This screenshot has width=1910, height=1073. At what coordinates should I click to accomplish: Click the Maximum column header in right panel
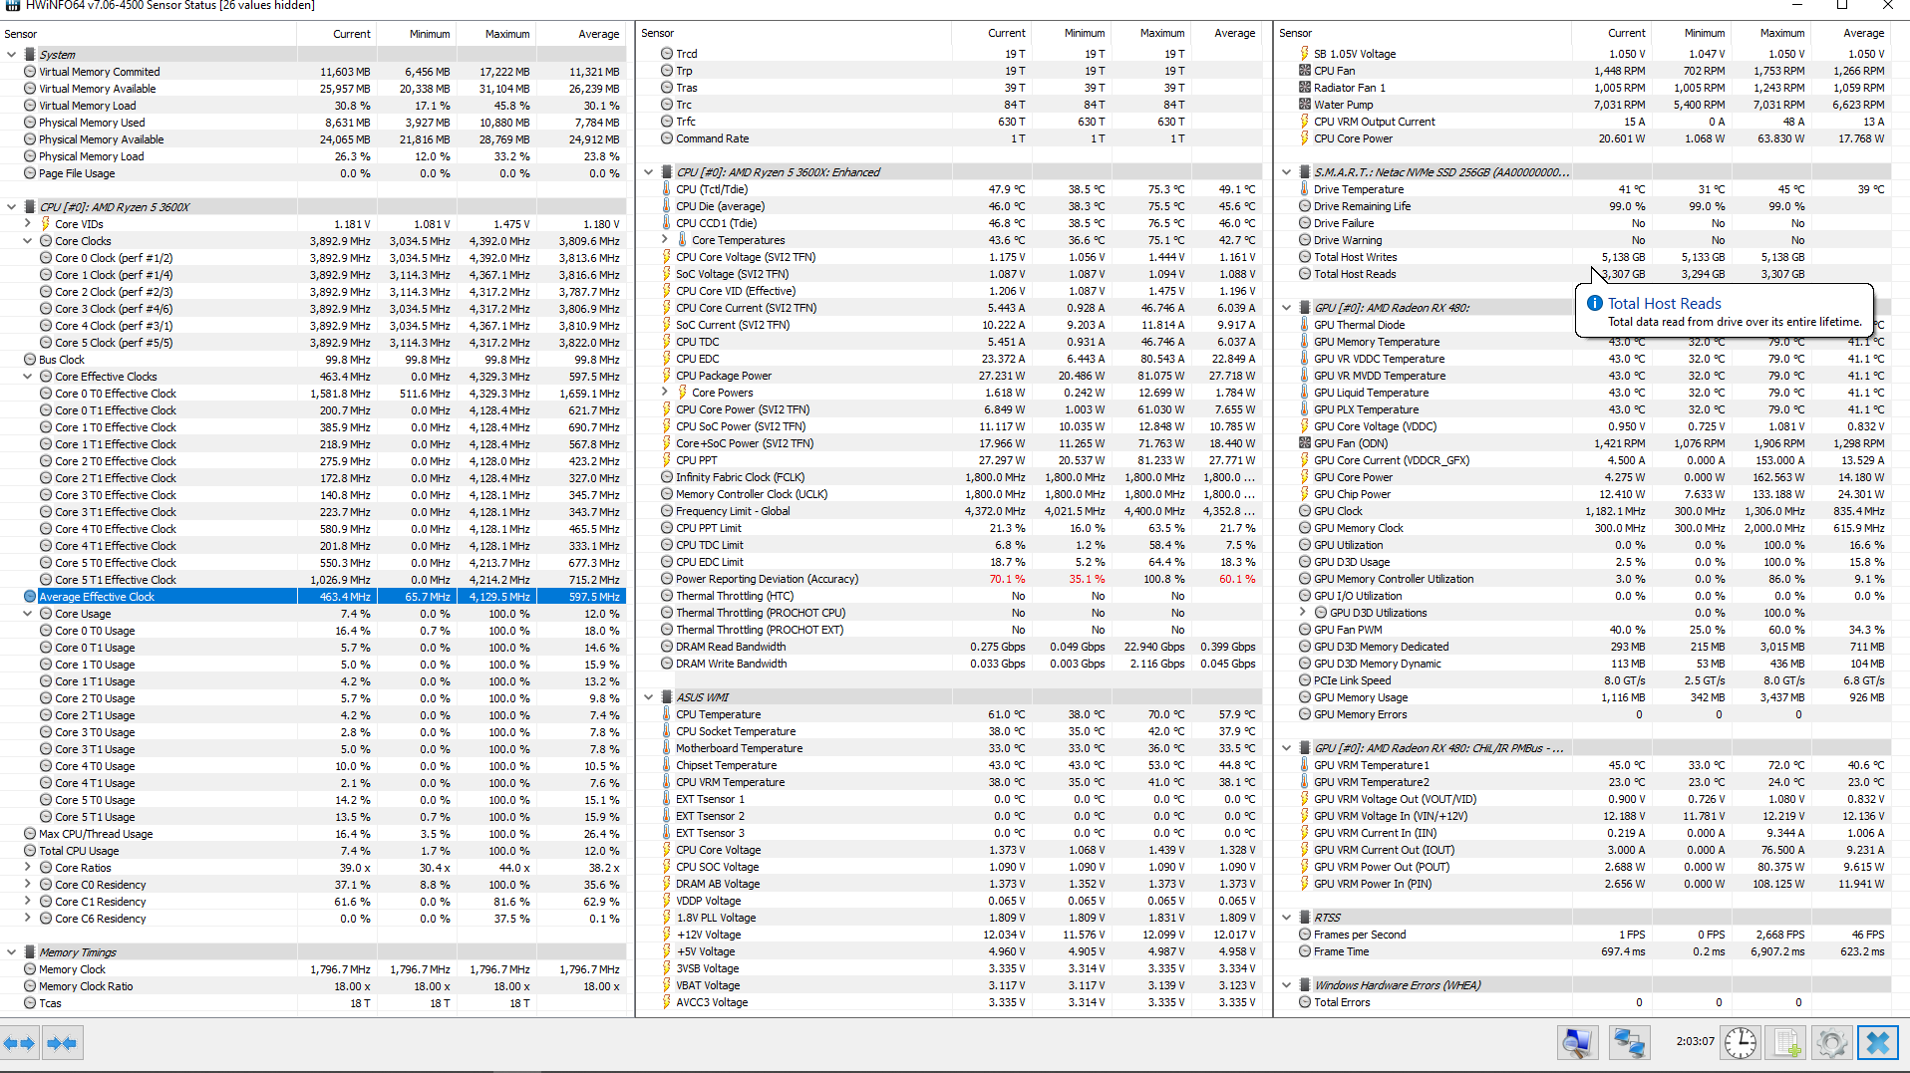1772,33
